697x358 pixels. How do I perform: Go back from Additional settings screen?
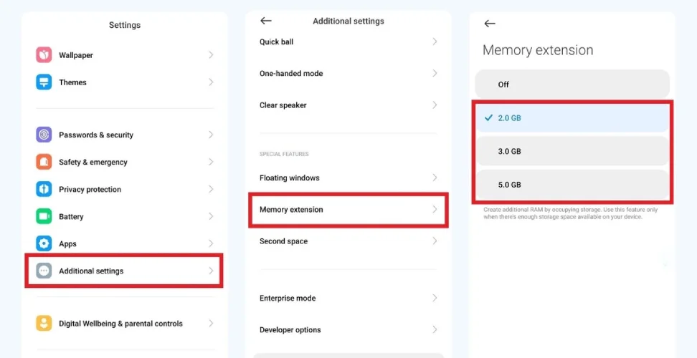pyautogui.click(x=266, y=21)
